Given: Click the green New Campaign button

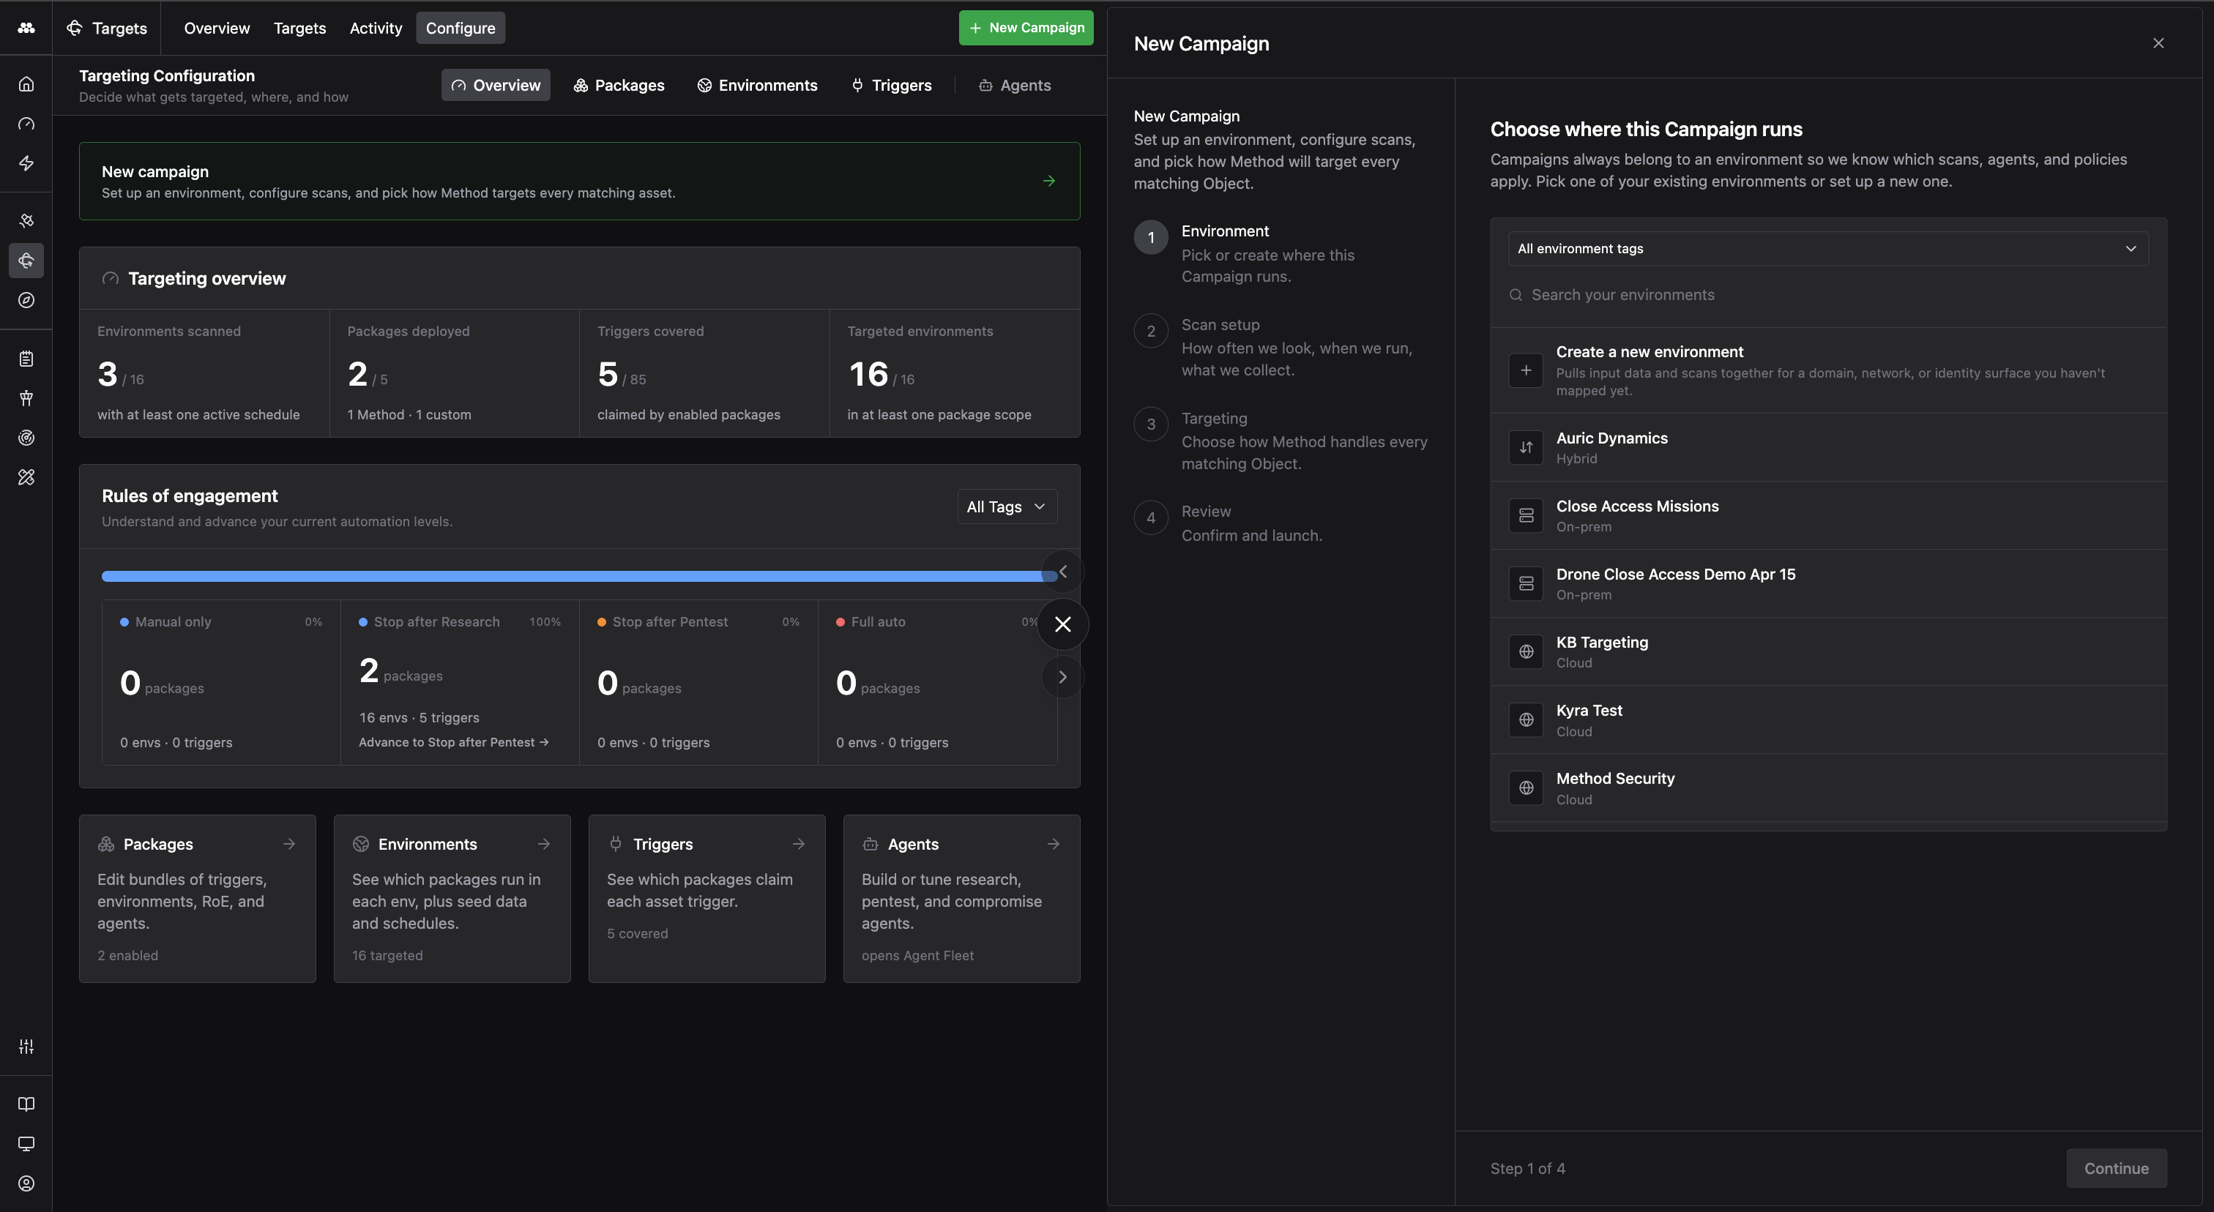Looking at the screenshot, I should (1026, 28).
